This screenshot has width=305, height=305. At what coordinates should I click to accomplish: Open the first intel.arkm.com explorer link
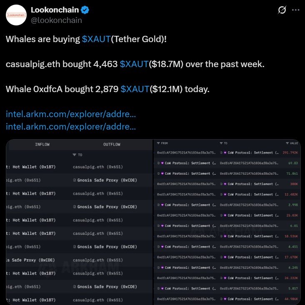click(x=71, y=114)
